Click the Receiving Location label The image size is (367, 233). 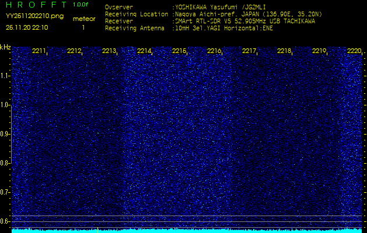click(x=137, y=14)
